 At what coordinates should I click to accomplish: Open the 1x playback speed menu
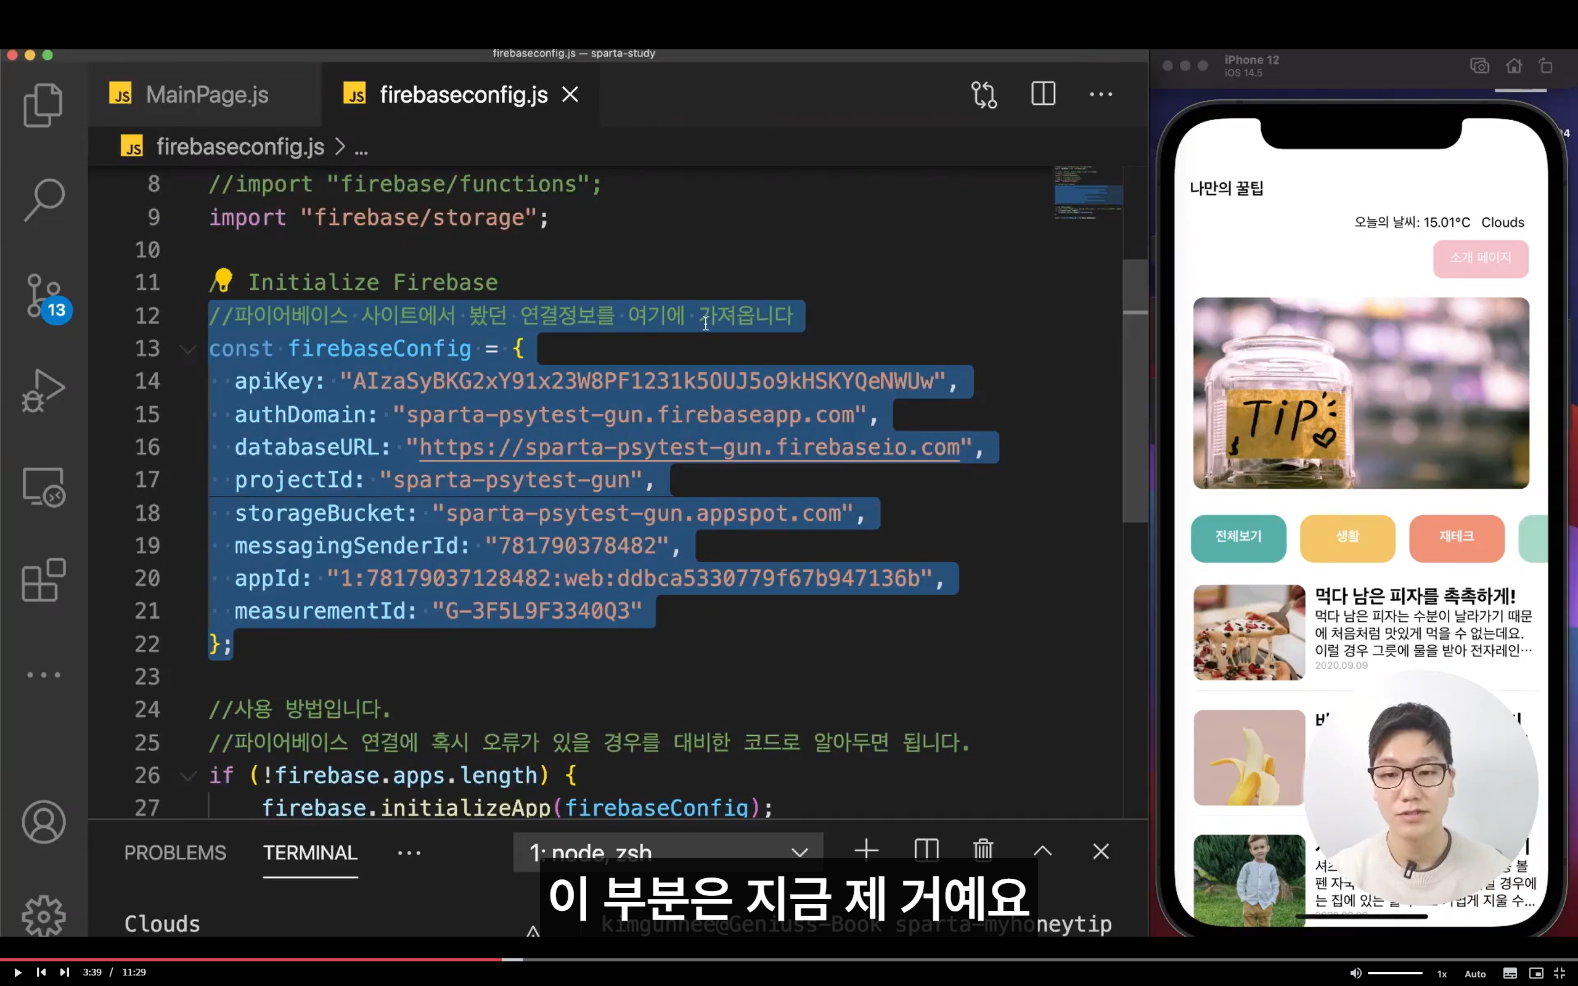coord(1442,974)
